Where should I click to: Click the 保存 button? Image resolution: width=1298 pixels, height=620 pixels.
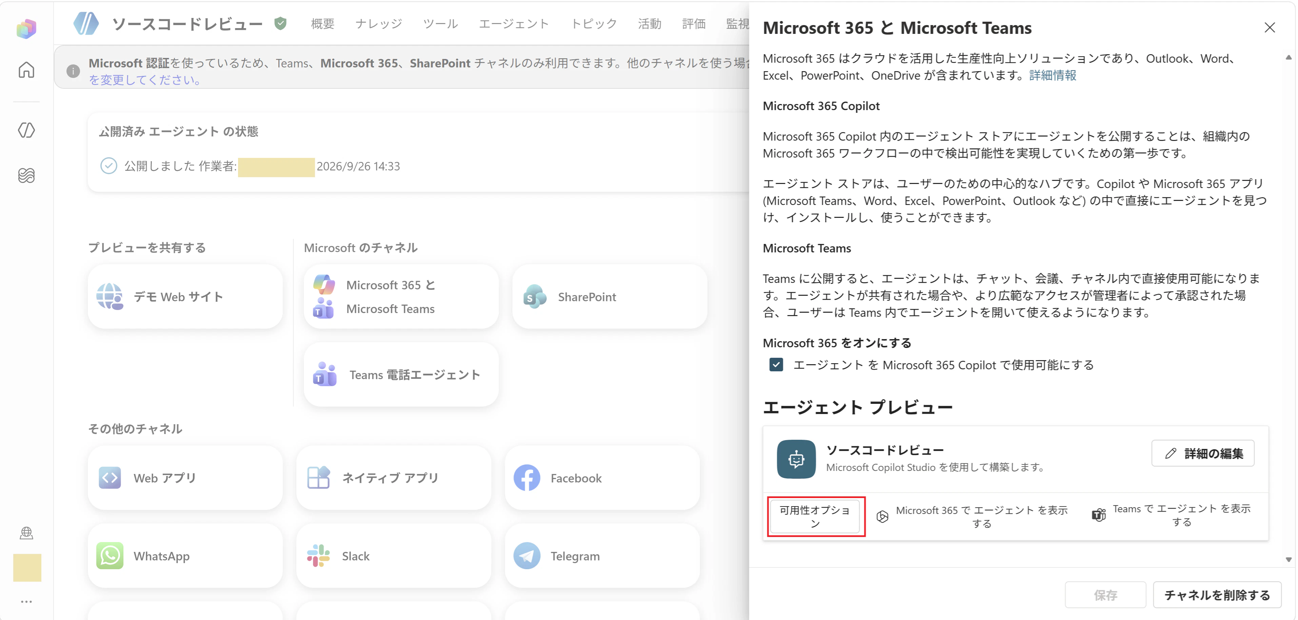pos(1105,595)
